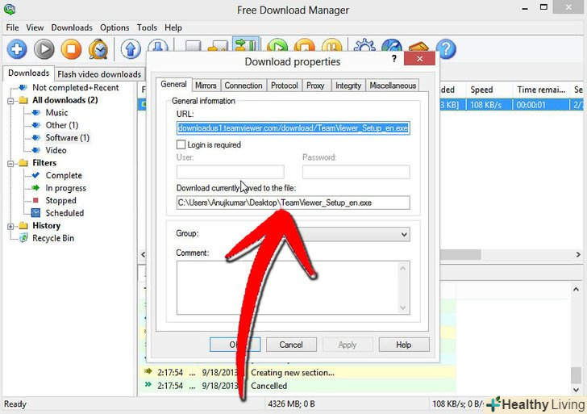The height and width of the screenshot is (414, 587).
Task: Select the Software (1) group
Action: click(x=68, y=138)
